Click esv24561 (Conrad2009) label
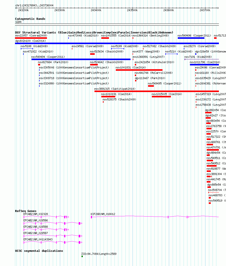This screenshot has height=266, width=226. (x=88, y=46)
